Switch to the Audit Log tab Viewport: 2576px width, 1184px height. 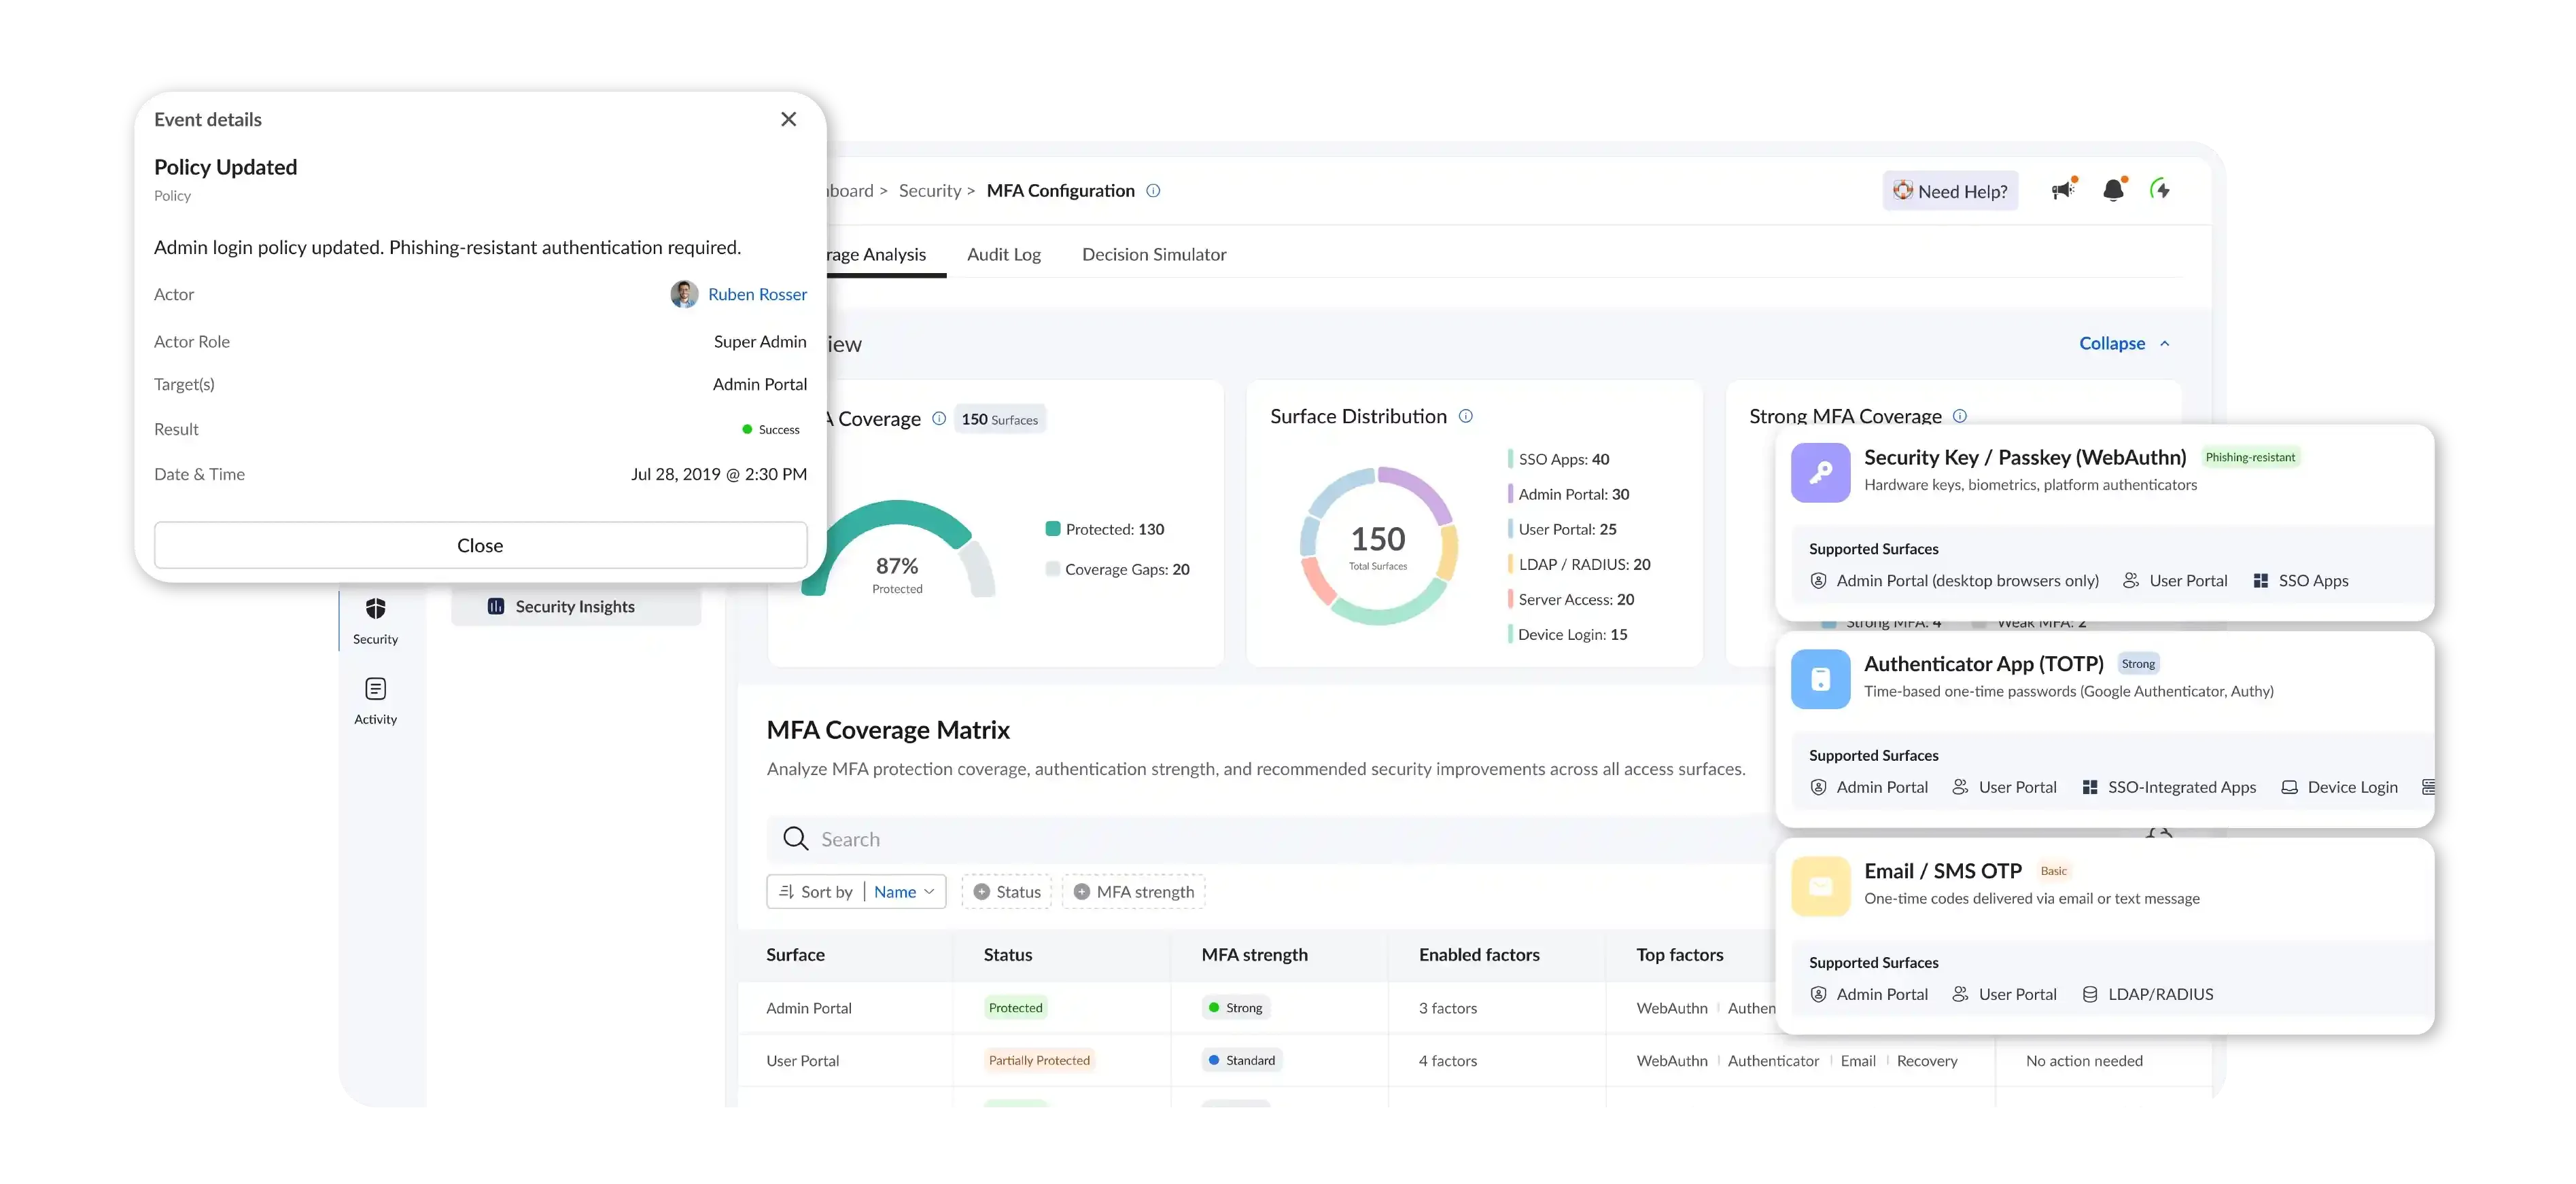[x=1003, y=254]
